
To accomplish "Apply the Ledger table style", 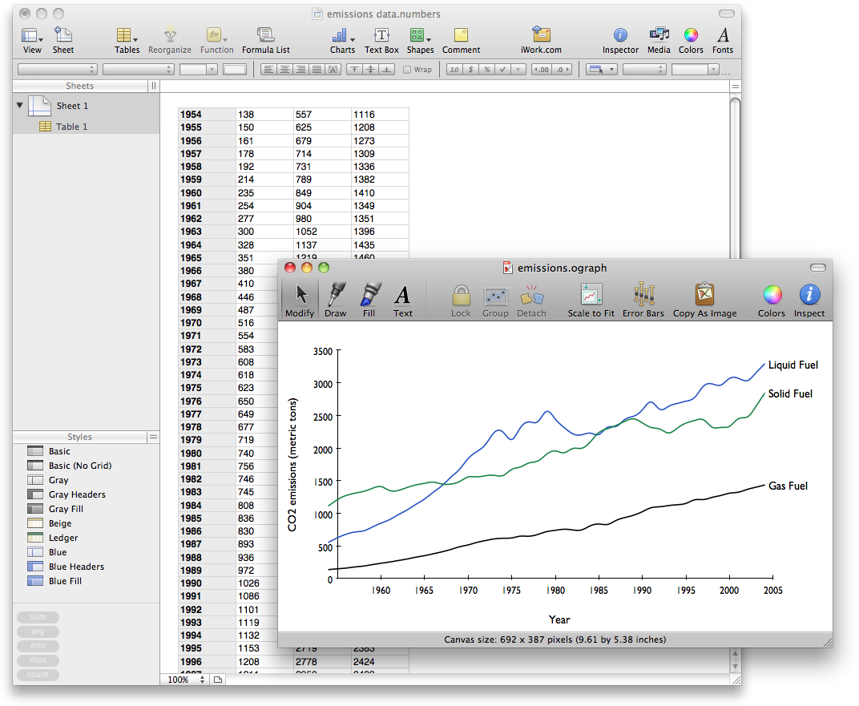I will point(63,538).
